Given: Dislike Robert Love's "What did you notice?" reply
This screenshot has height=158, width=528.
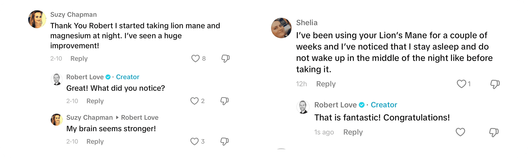Looking at the screenshot, I should (x=225, y=101).
